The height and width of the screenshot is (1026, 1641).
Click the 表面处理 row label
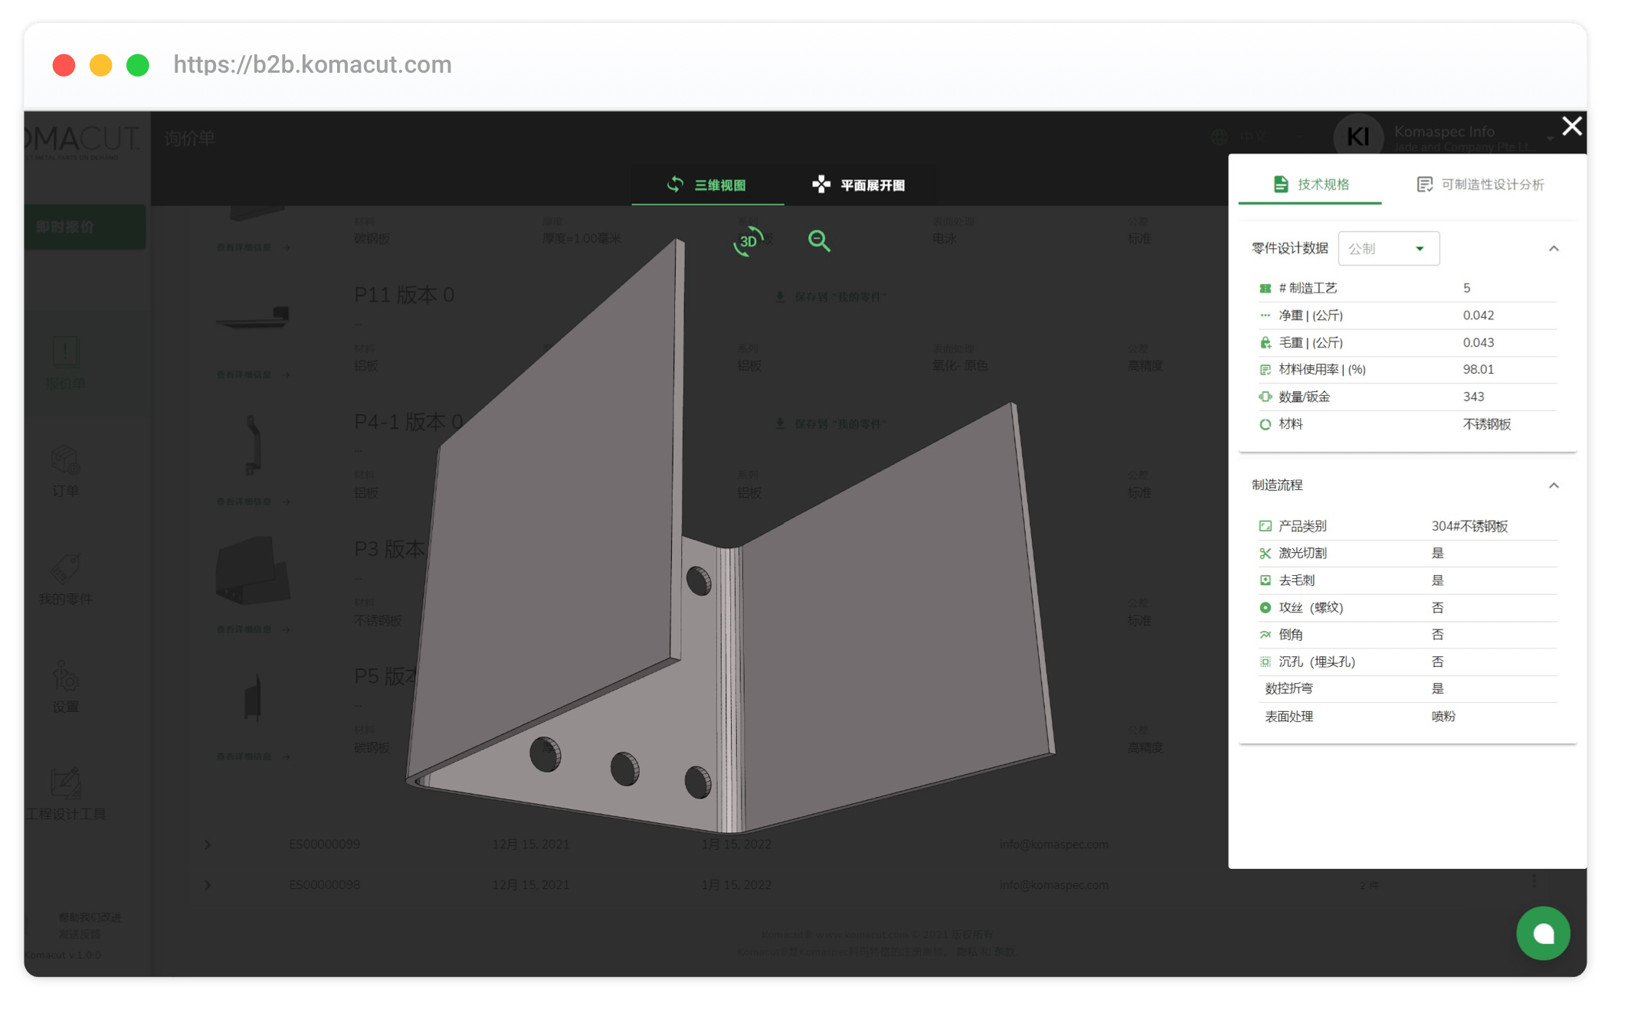(x=1289, y=717)
